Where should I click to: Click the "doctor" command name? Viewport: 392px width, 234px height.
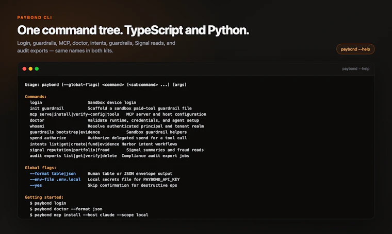37,120
